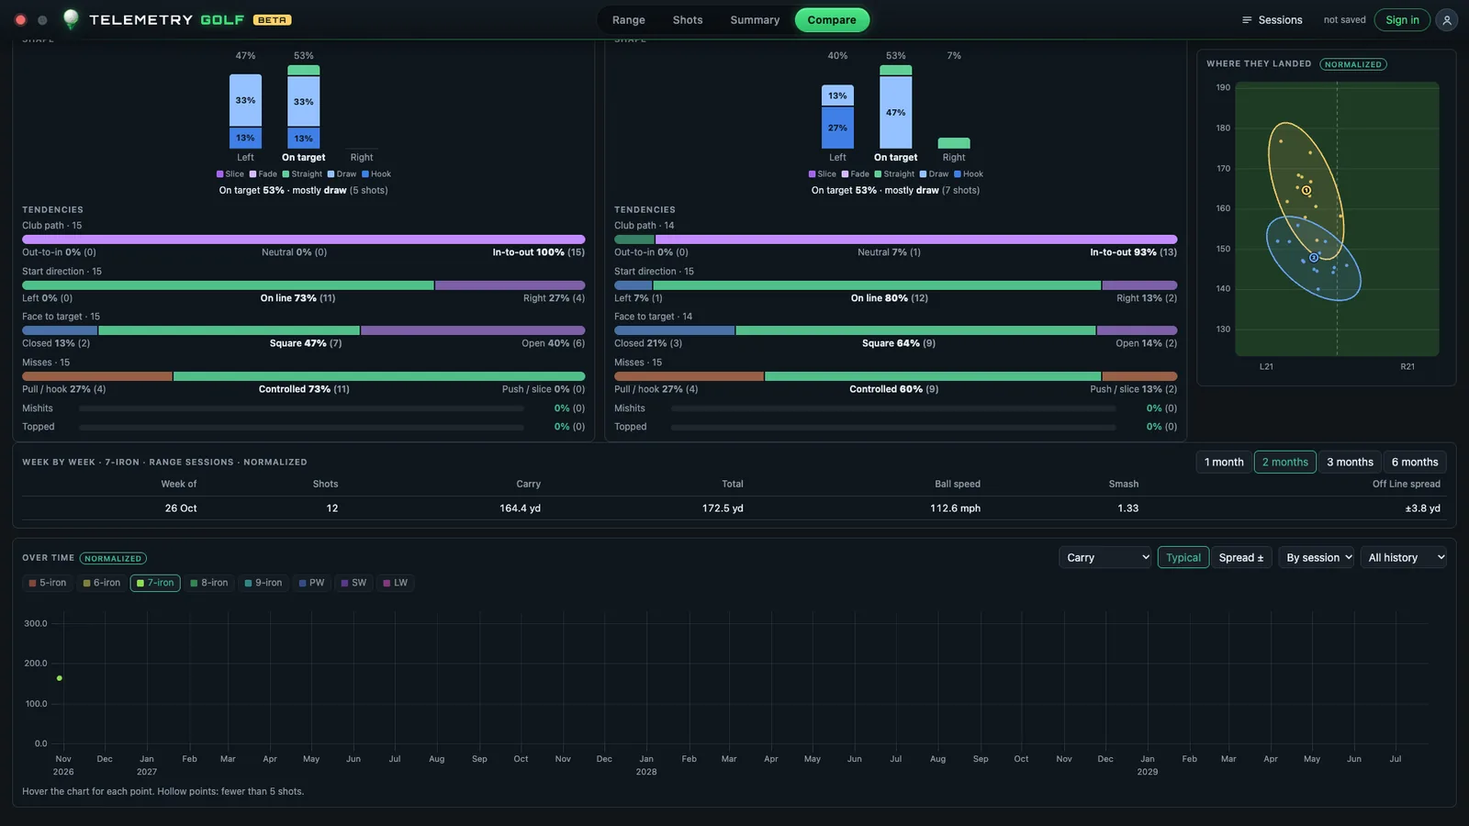Click the golf ball logo icon

pos(71,18)
